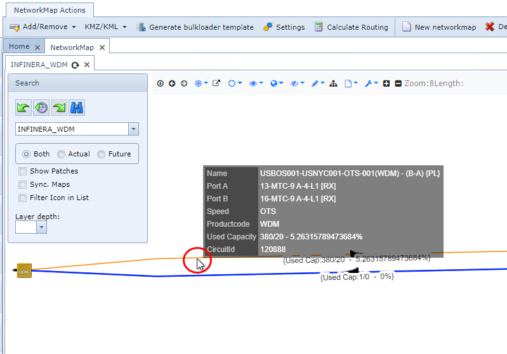The width and height of the screenshot is (507, 354).
Task: Click the DOK node icon on map
Action: click(x=24, y=271)
